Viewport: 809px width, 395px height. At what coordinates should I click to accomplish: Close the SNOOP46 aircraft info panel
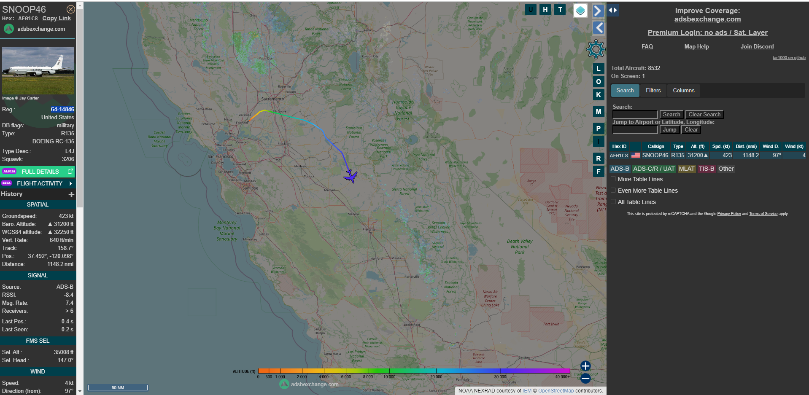point(71,9)
